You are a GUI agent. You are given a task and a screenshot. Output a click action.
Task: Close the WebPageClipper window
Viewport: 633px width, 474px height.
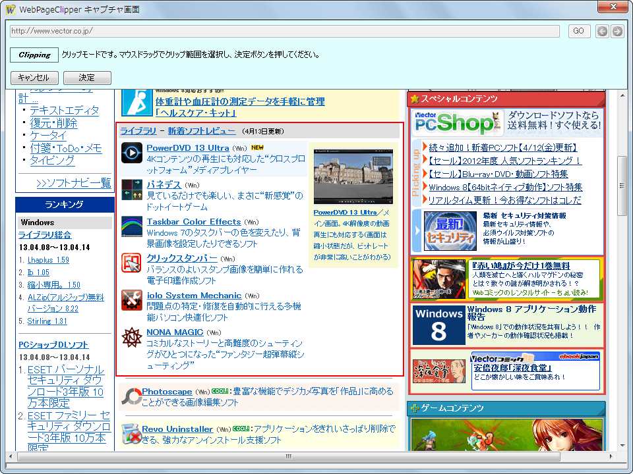coord(613,7)
